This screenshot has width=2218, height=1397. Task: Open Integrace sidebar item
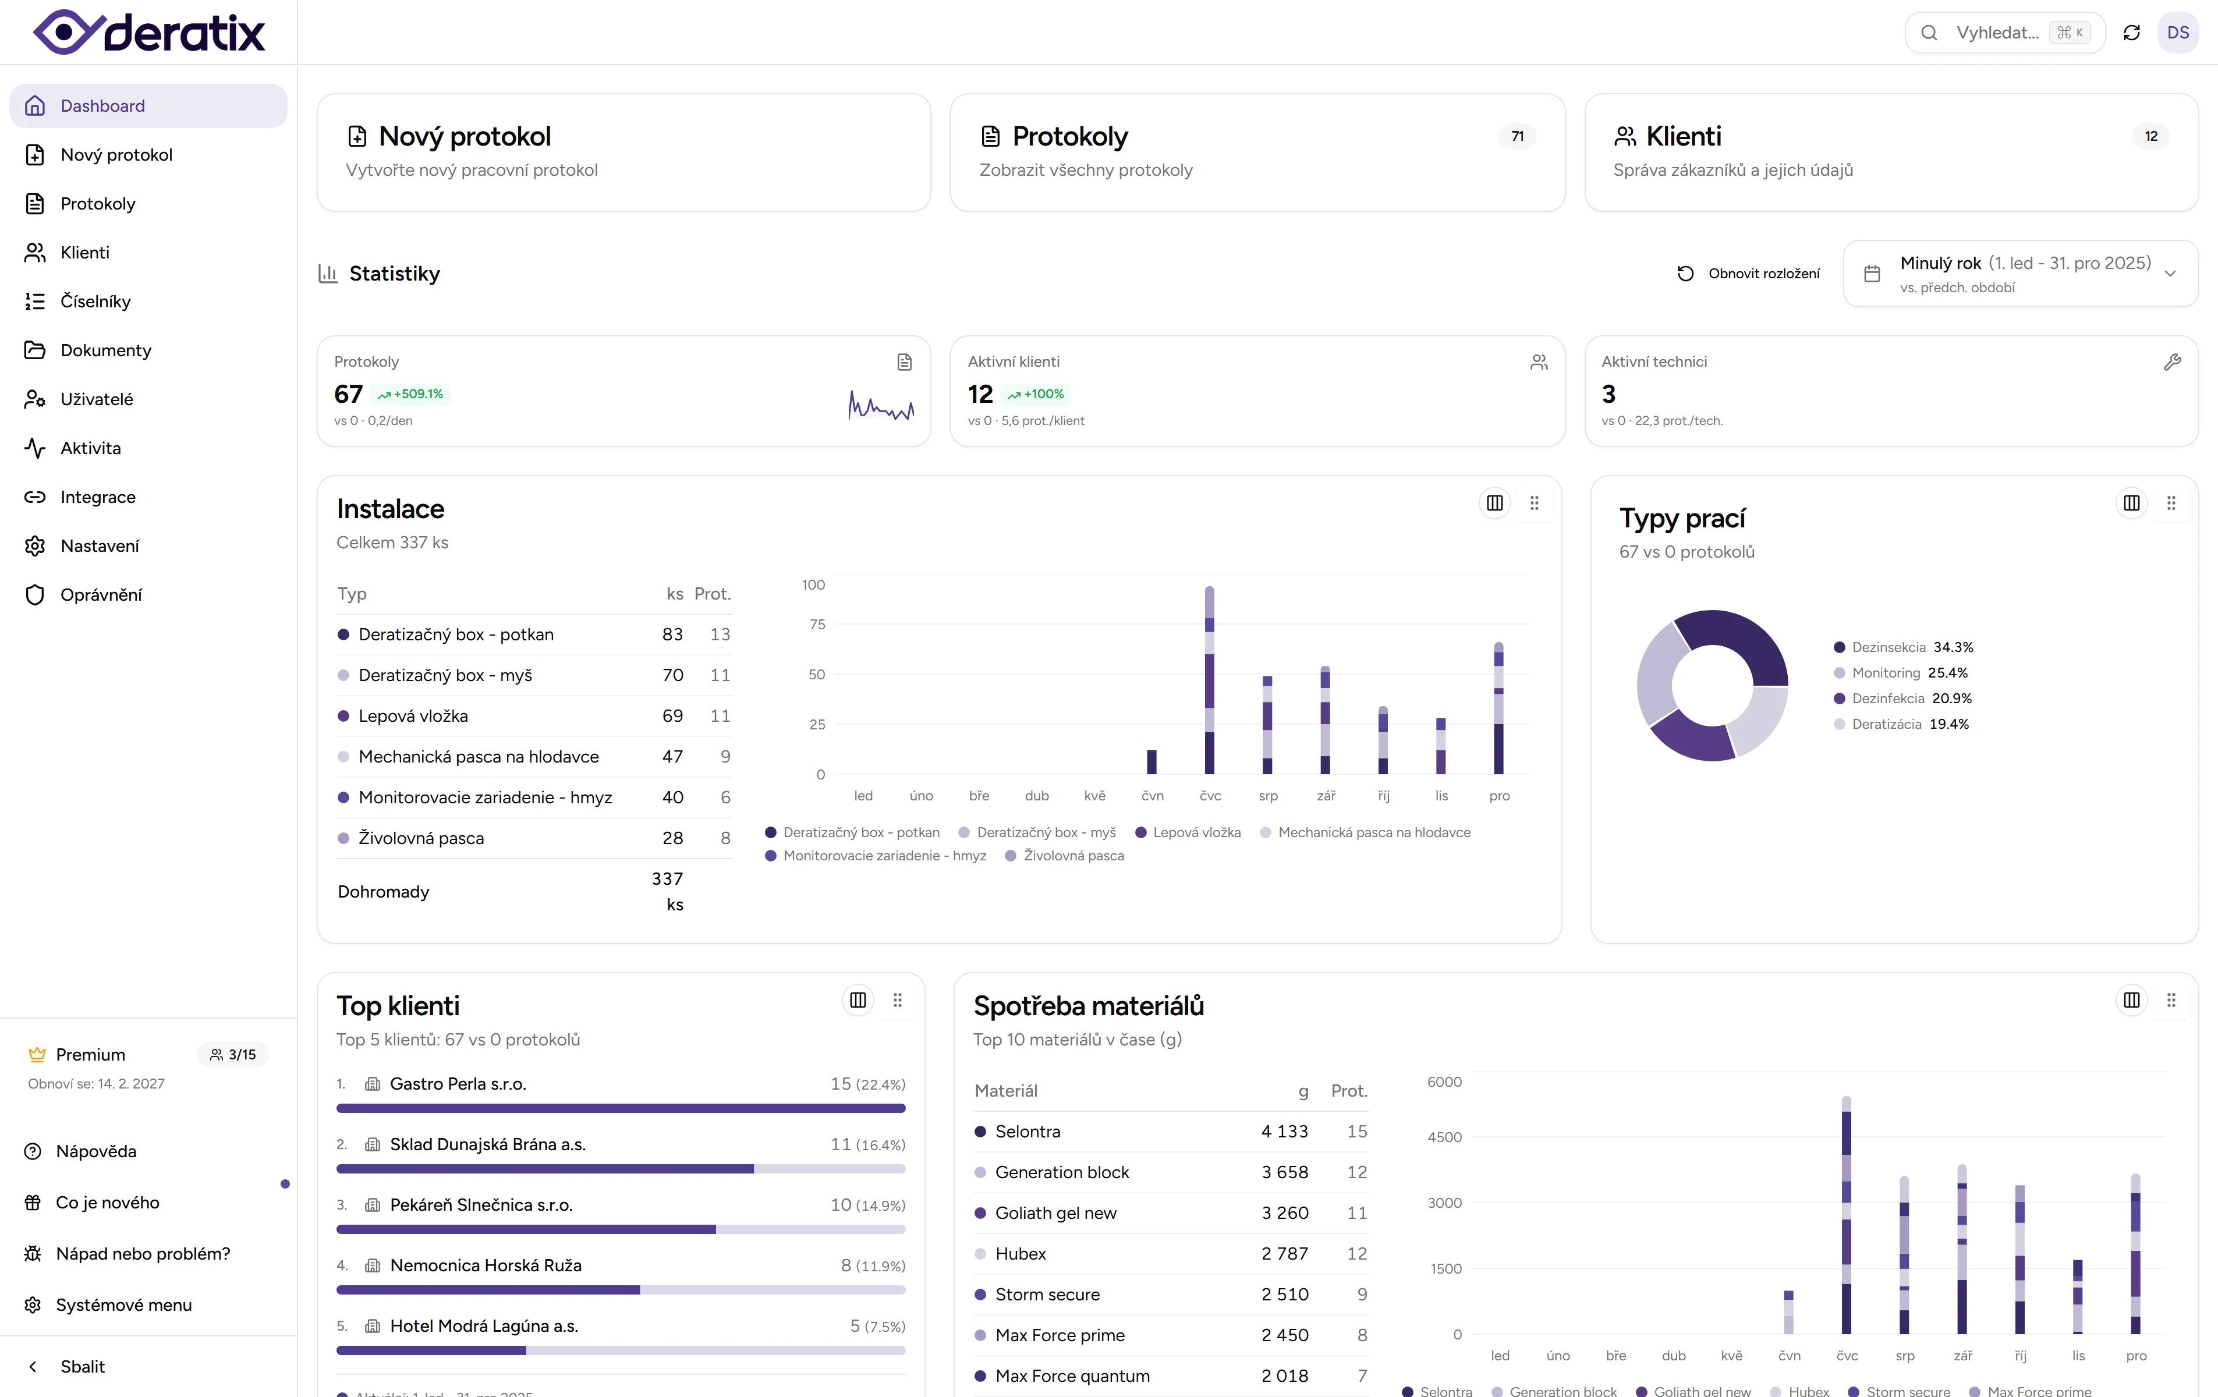point(98,497)
